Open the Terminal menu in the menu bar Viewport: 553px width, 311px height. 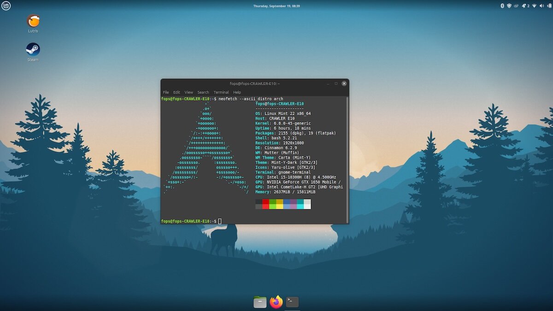click(221, 92)
